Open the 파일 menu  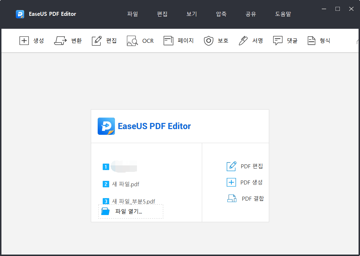132,14
